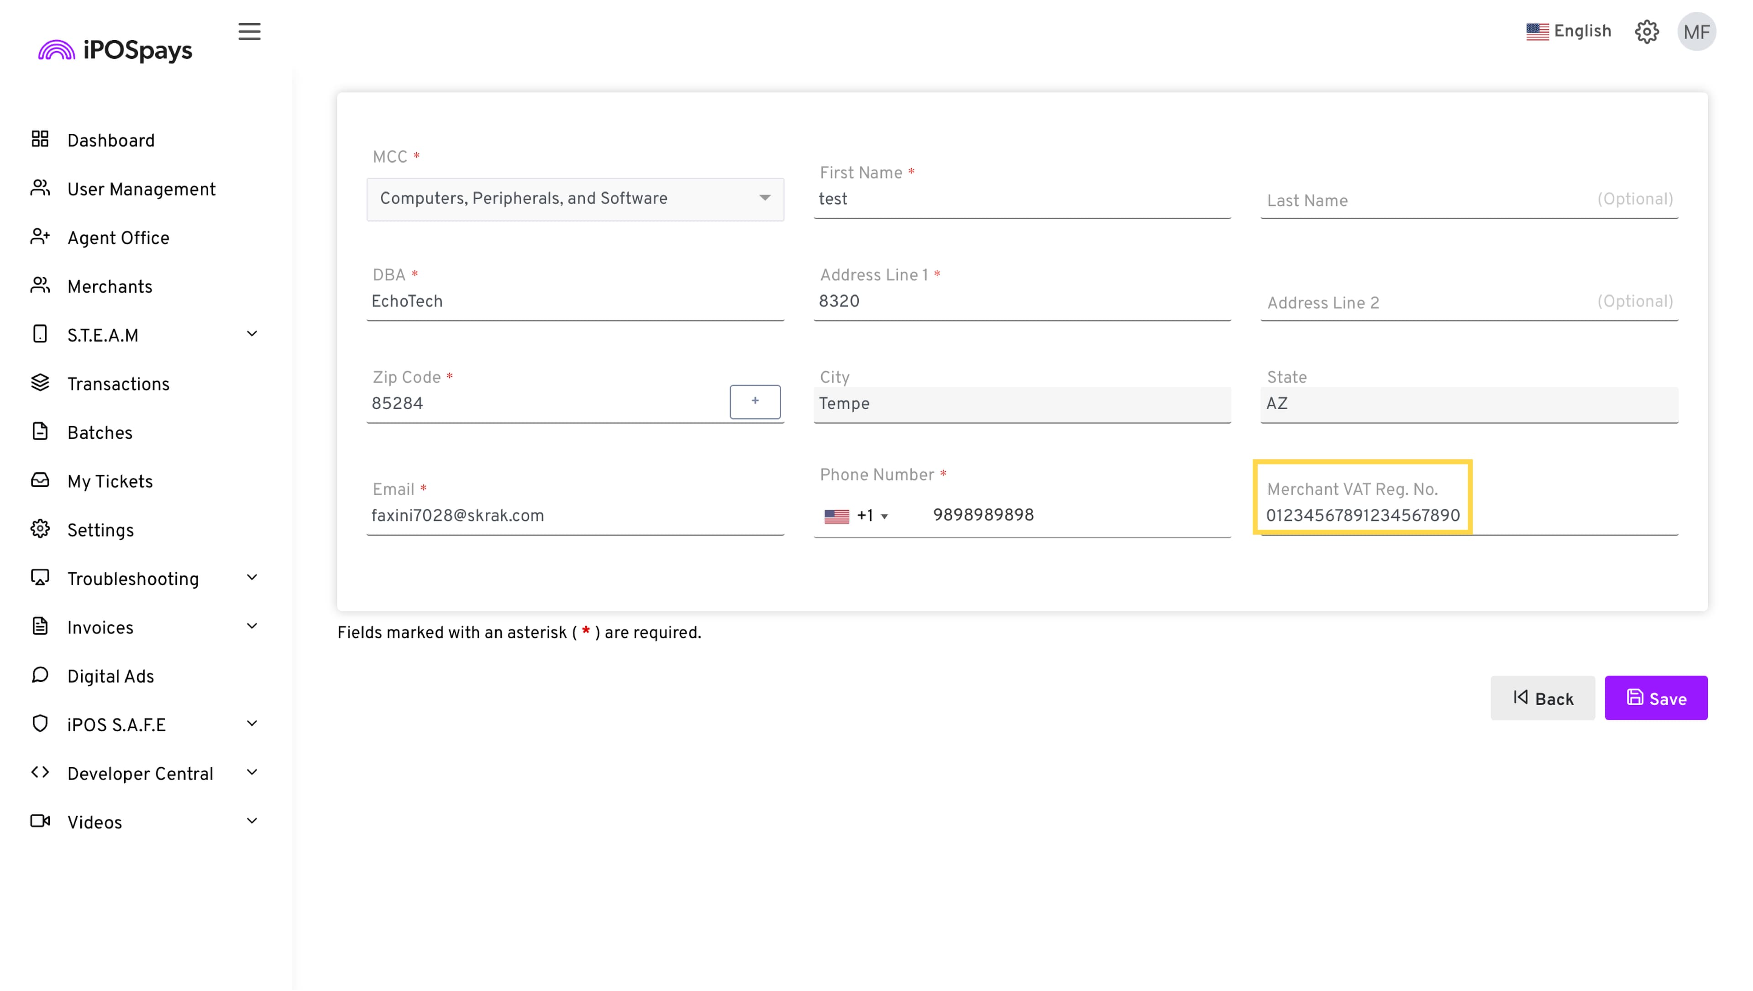The height and width of the screenshot is (991, 1753).
Task: Open settings via top-right gear icon
Action: point(1646,32)
